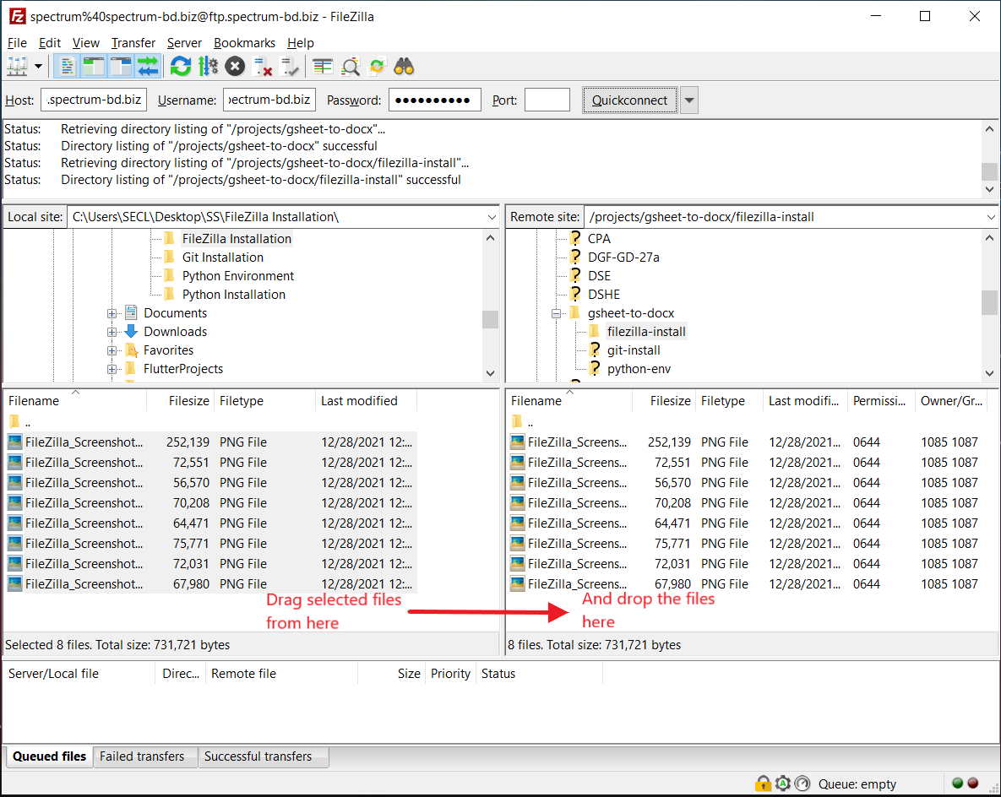The image size is (1001, 797).
Task: Click the Downloads folder arrow icon
Action: (131, 331)
